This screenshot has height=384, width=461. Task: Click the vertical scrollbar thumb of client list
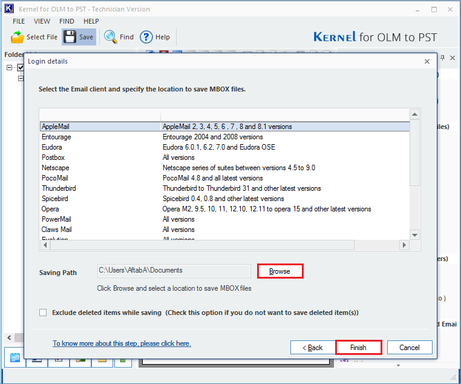click(x=414, y=153)
